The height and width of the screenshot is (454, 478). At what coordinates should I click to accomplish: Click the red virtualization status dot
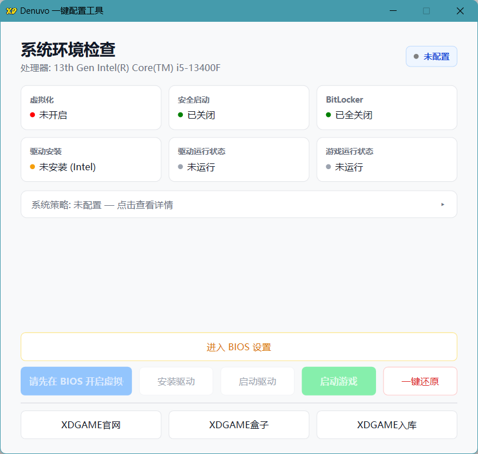[33, 115]
